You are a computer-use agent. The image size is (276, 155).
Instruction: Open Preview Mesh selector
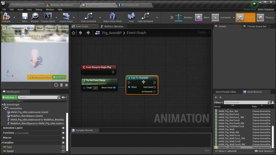pos(48,17)
